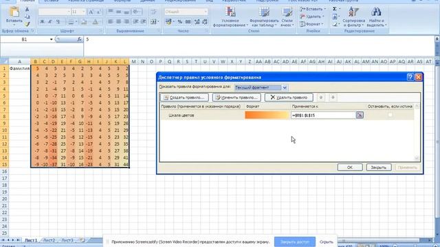440x247 pixels.
Task: Click the Создать правило button
Action: [184, 97]
